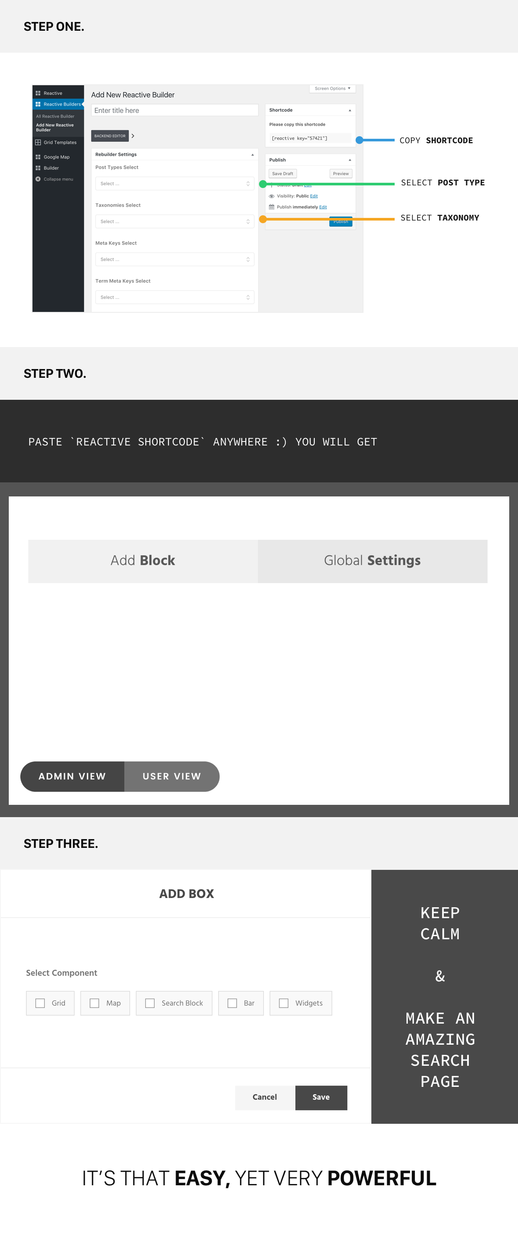
Task: Switch to the Global Settings tab
Action: click(x=373, y=561)
